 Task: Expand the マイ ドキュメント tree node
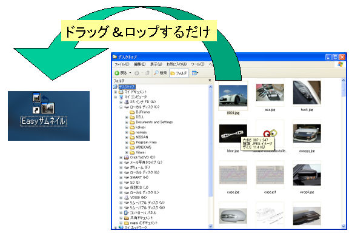click(115, 92)
